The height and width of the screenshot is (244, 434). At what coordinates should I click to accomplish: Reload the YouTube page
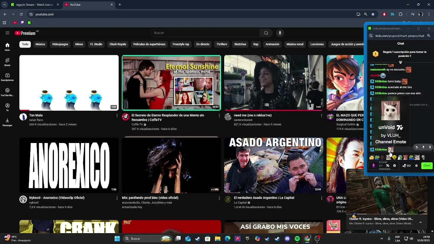point(21,14)
